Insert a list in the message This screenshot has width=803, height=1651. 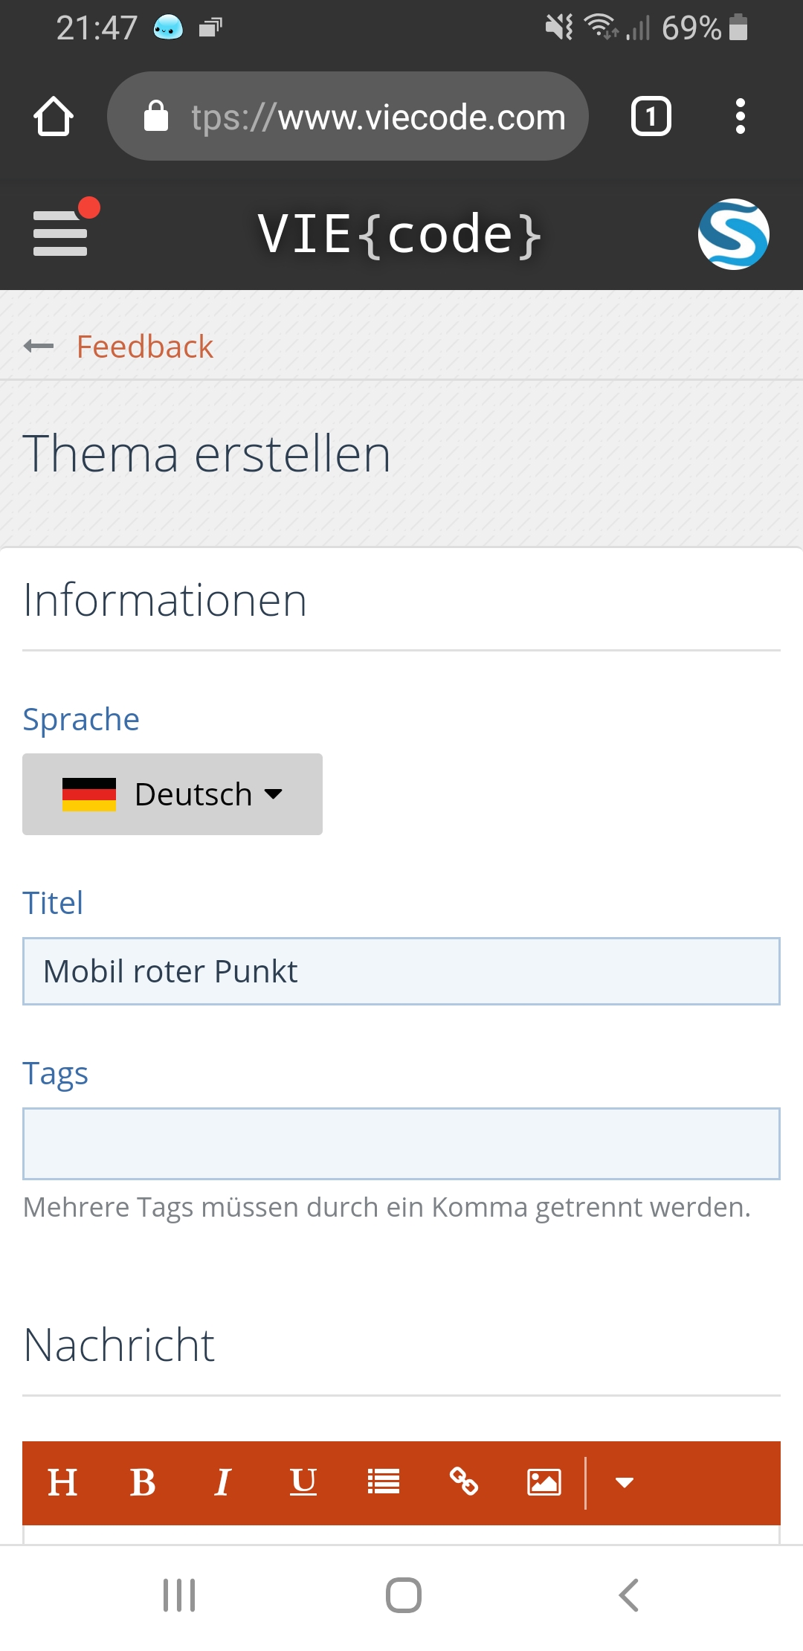pyautogui.click(x=384, y=1483)
